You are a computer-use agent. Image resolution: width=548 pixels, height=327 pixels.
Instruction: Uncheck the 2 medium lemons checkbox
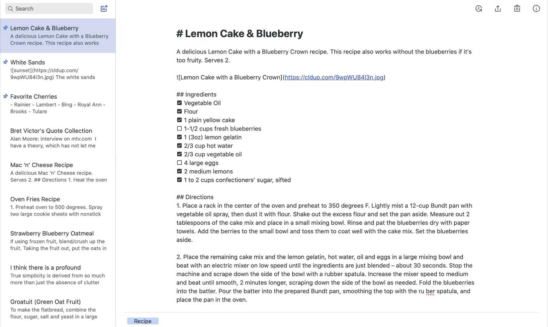(179, 171)
